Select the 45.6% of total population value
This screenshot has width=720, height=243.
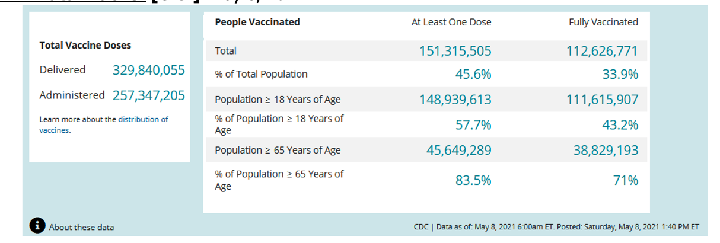point(473,75)
